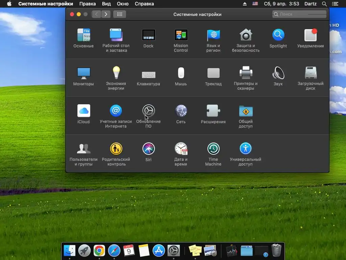
Task: Open the iCloud preference pane
Action: 83,114
